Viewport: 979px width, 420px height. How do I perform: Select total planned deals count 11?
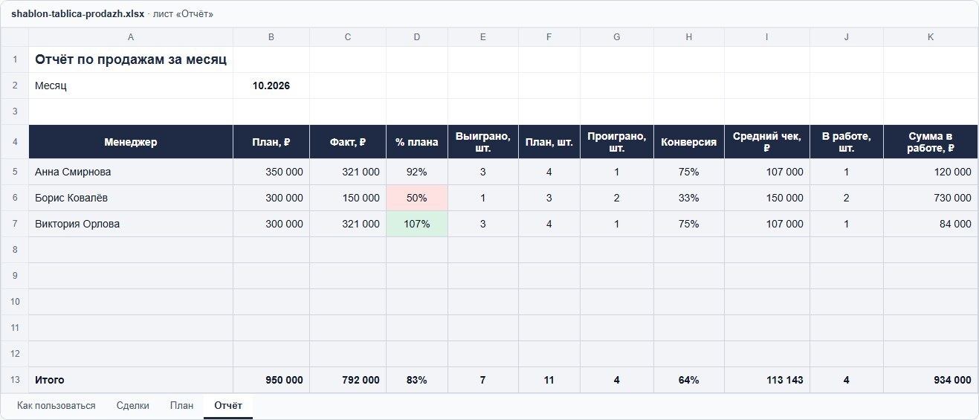coord(549,380)
